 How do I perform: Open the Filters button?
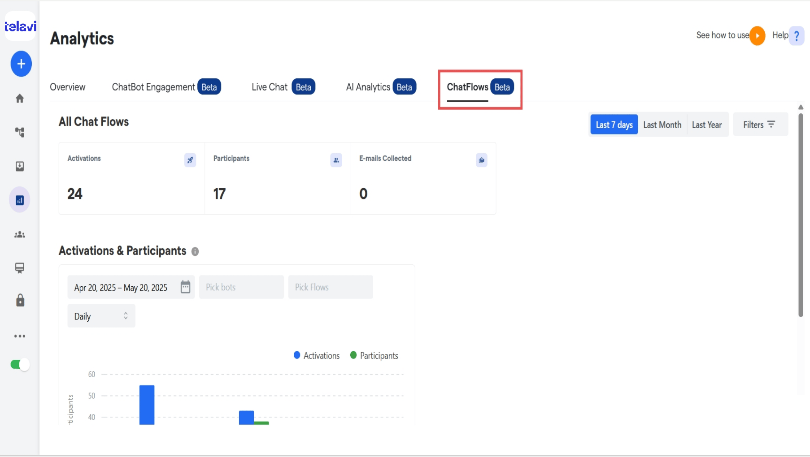[x=760, y=125]
